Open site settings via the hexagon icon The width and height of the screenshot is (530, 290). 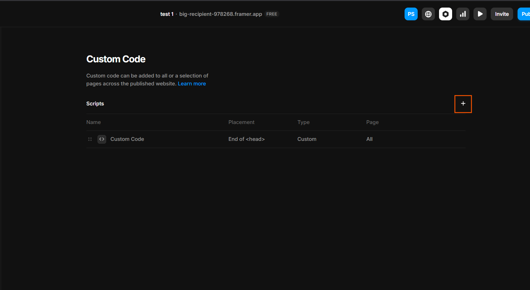(x=446, y=14)
